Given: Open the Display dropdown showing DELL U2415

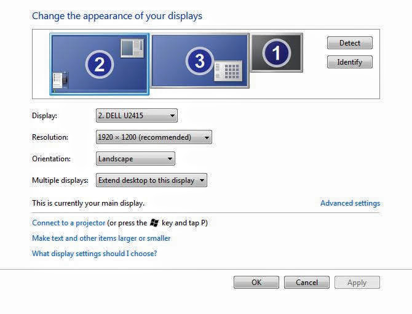Looking at the screenshot, I should (137, 115).
